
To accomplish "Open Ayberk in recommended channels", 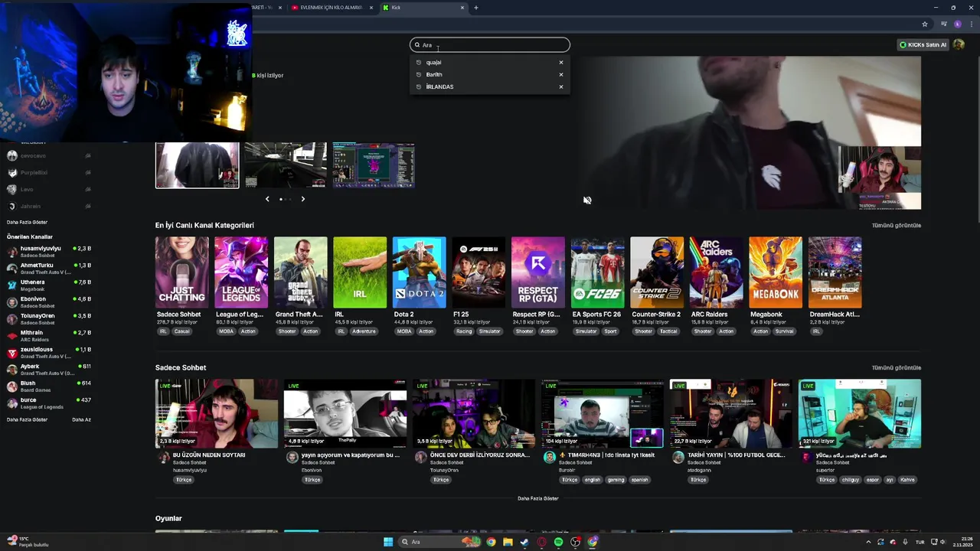I will (48, 370).
